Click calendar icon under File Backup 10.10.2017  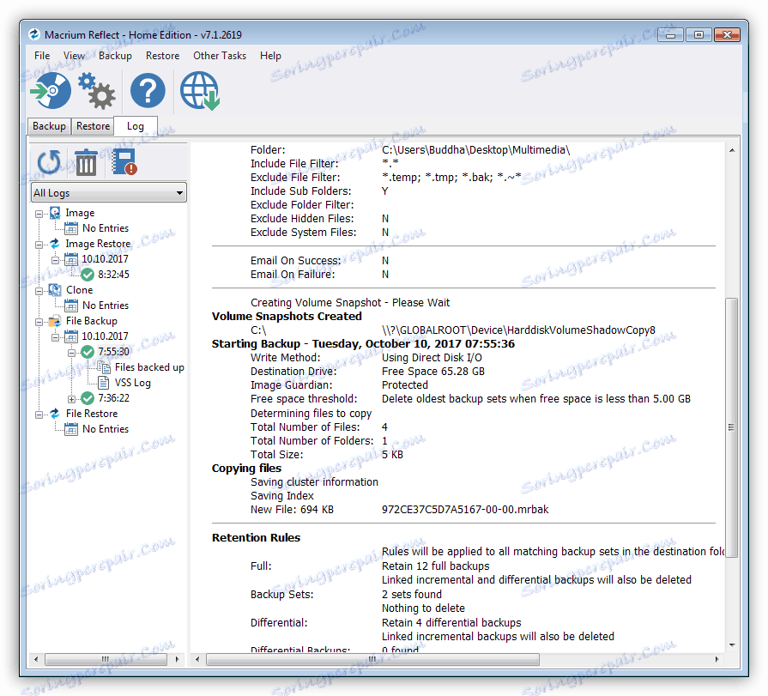pyautogui.click(x=71, y=336)
